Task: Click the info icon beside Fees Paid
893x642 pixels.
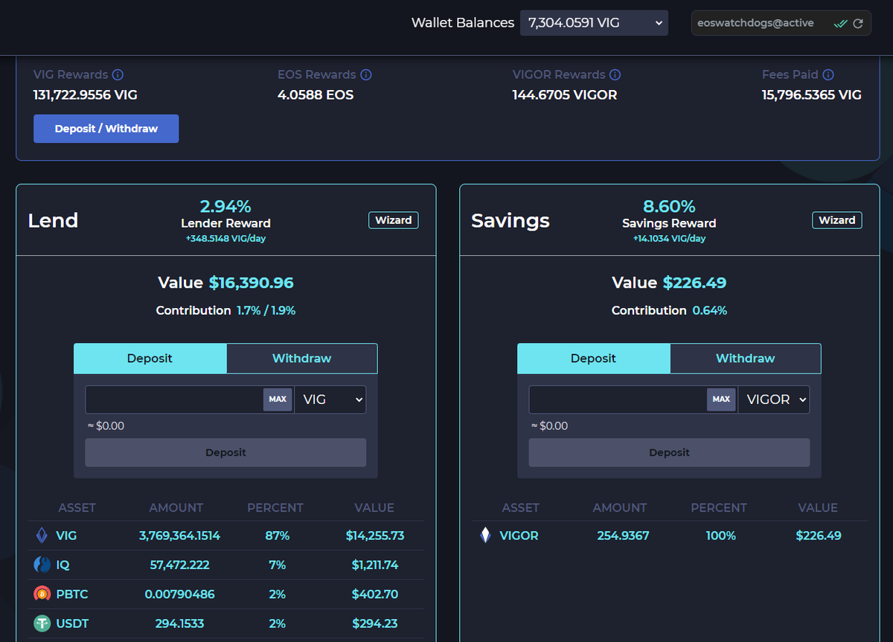Action: 828,74
